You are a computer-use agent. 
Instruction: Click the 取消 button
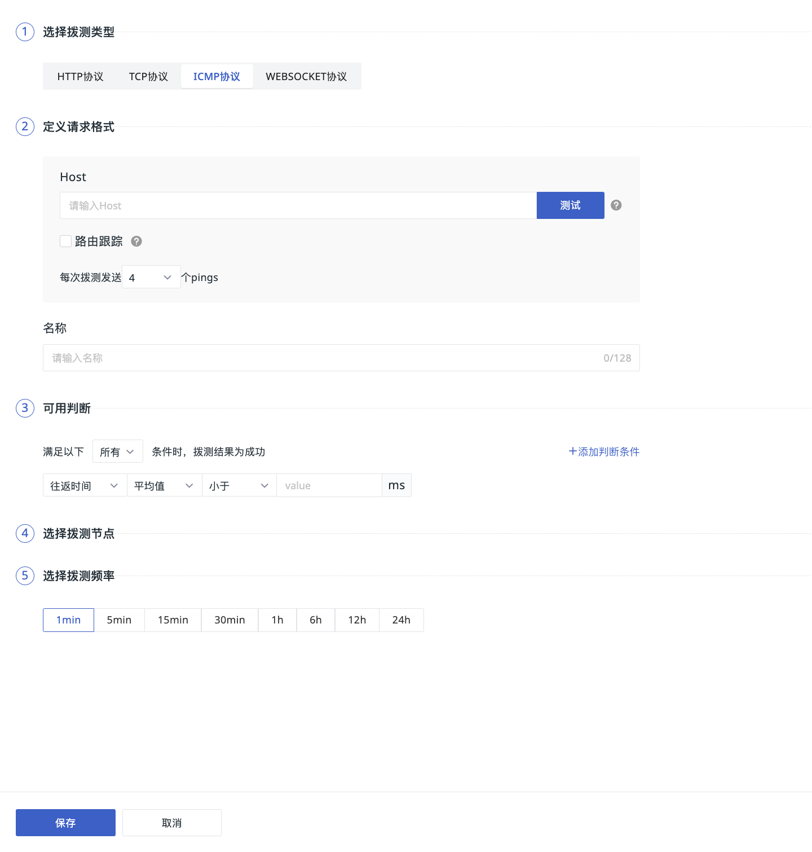click(x=171, y=823)
